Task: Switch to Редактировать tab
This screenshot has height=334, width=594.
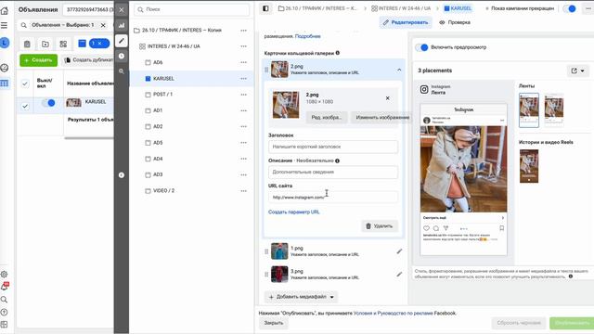Action: [x=406, y=22]
